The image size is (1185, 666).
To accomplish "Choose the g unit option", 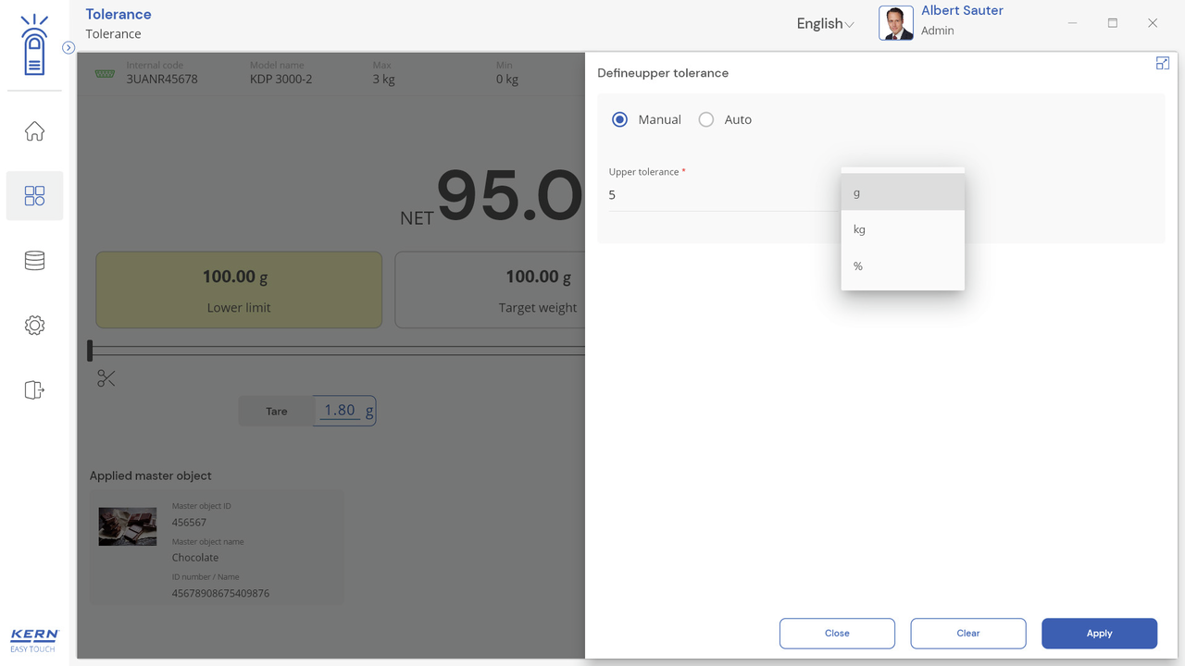I will (x=902, y=192).
